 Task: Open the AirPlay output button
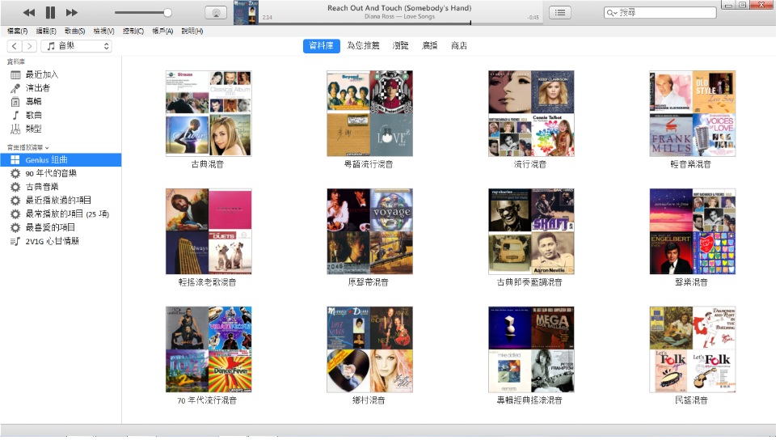coord(216,13)
